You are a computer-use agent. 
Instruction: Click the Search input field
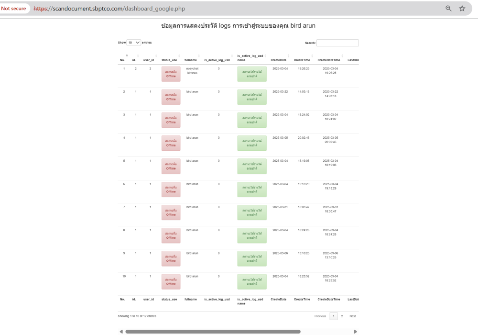[337, 43]
